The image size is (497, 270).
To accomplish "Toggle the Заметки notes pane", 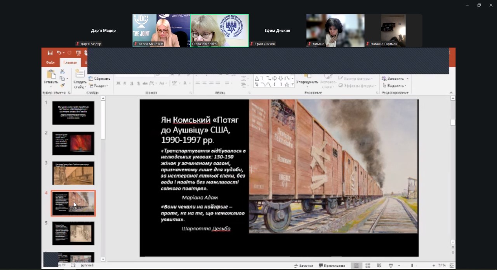I will pos(304,266).
